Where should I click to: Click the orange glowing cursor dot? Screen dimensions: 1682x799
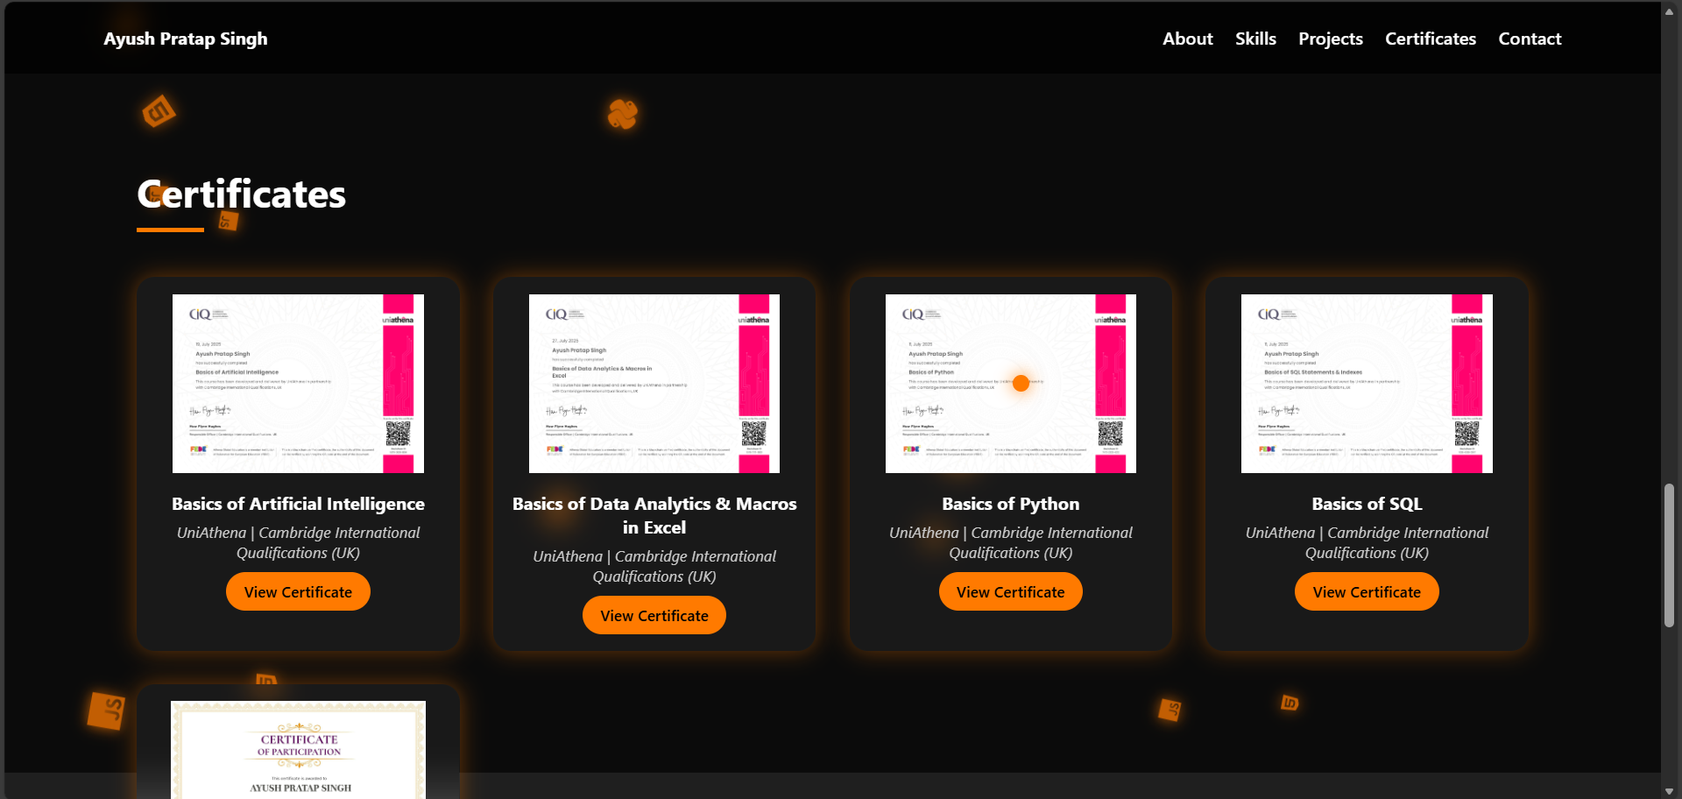pyautogui.click(x=1021, y=383)
